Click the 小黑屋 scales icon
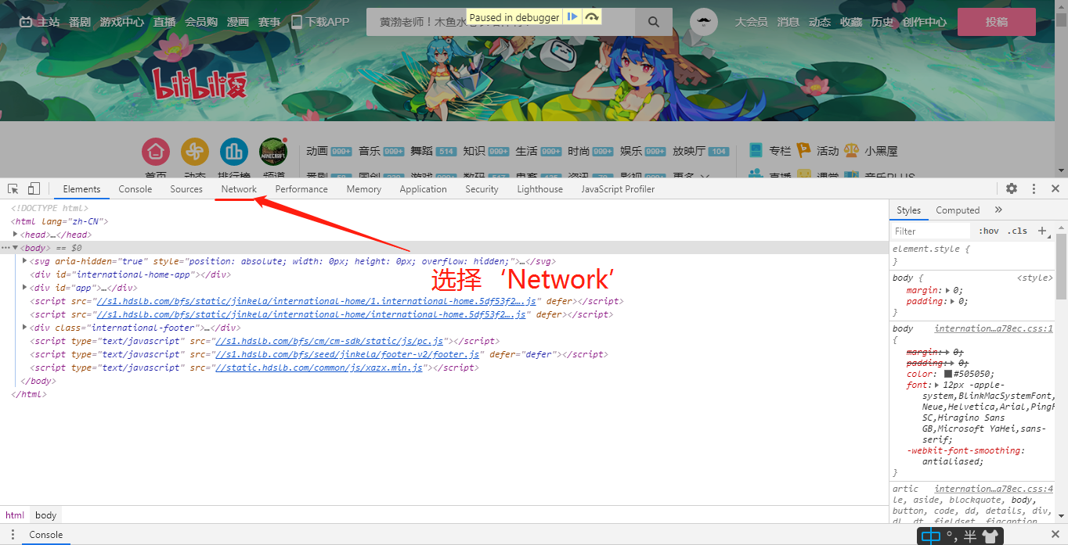Screen dimensions: 1068x545 [852, 150]
